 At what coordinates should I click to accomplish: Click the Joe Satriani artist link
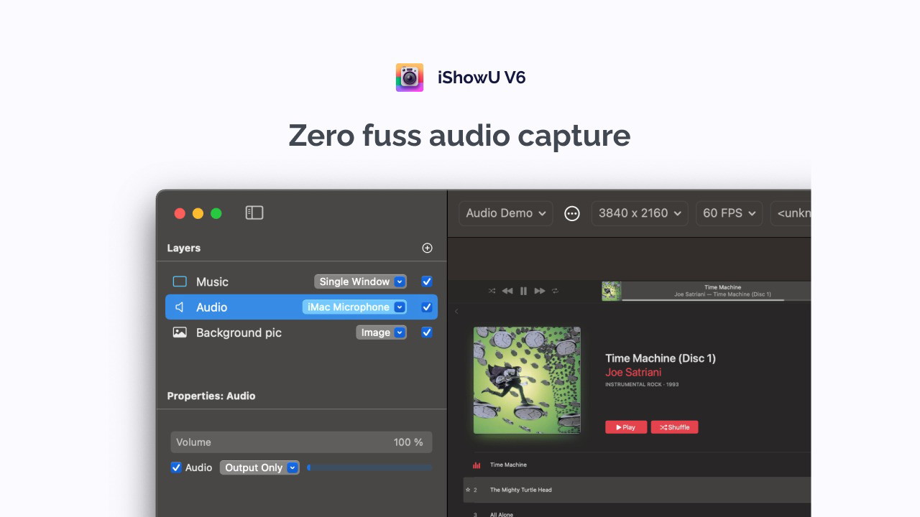click(633, 372)
